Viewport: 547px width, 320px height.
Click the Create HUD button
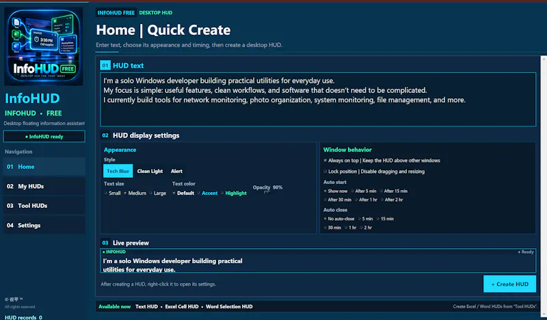(509, 284)
